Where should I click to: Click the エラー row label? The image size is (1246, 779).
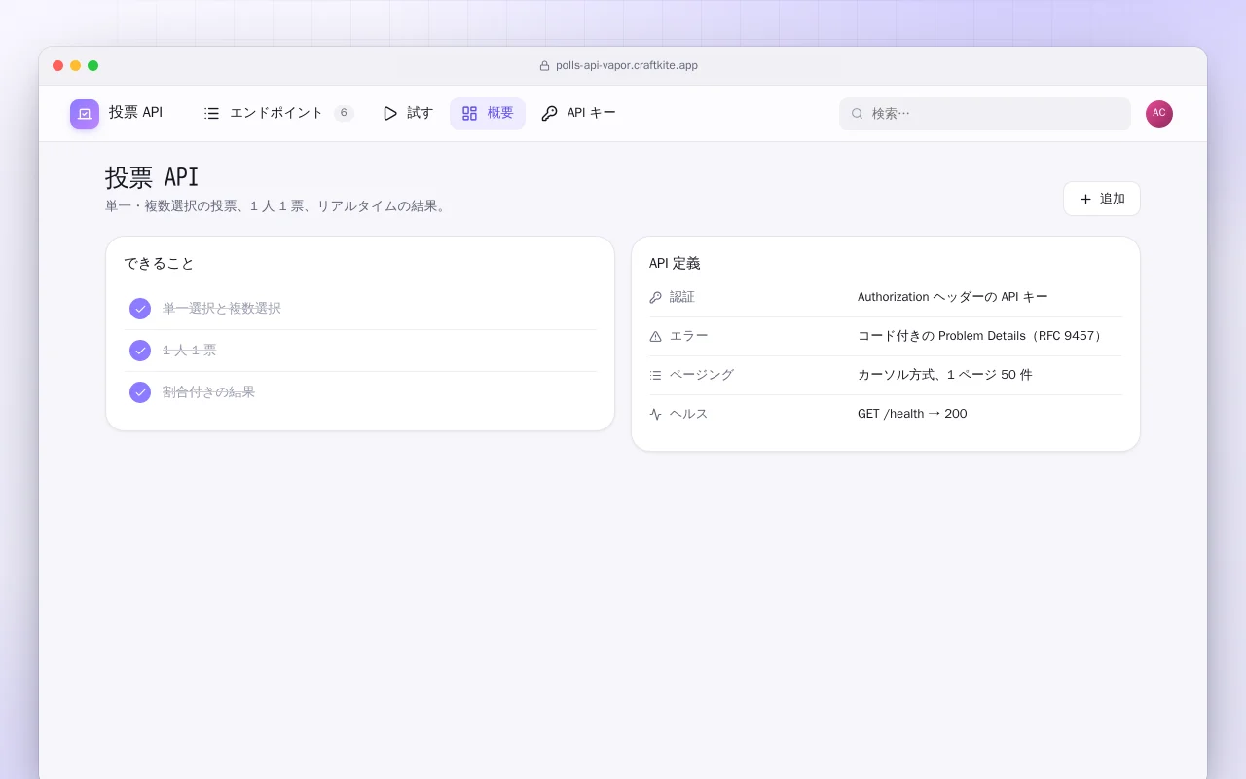point(689,336)
